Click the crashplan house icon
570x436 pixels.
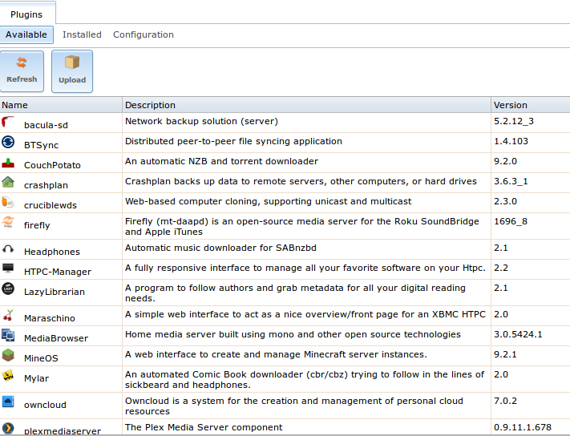[8, 182]
